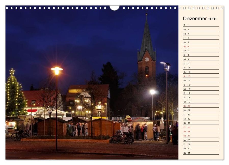Select the Fr 11 calendar row

point(201,68)
